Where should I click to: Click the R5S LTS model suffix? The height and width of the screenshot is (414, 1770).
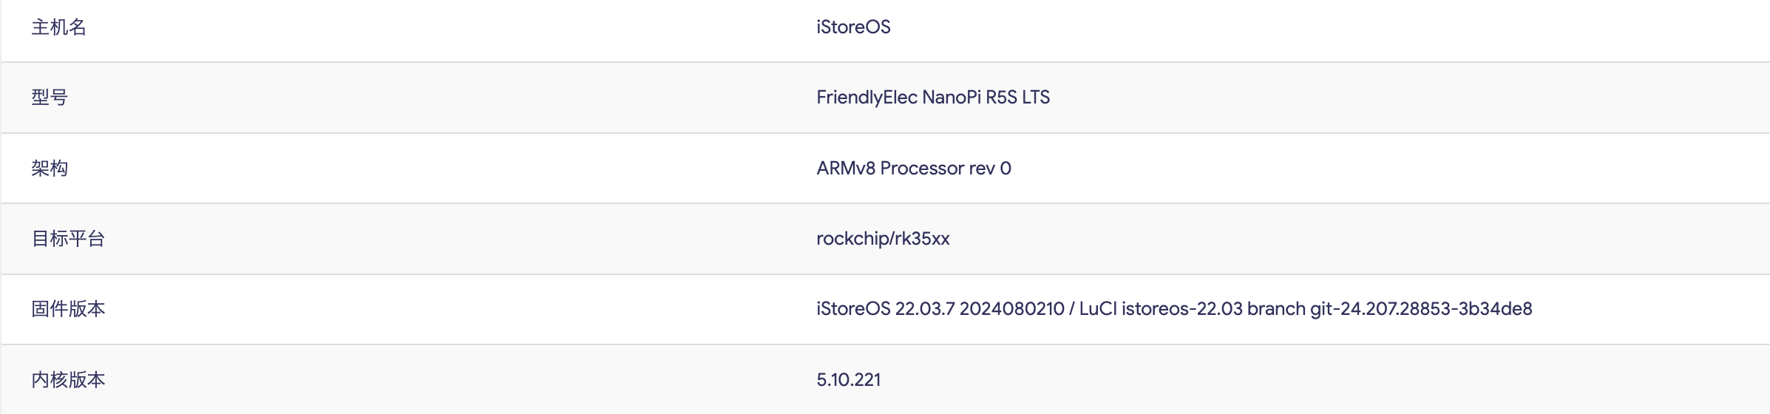click(x=1018, y=98)
